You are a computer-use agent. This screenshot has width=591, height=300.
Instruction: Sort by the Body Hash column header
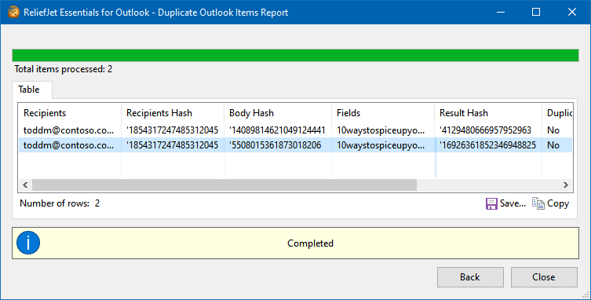(x=278, y=113)
